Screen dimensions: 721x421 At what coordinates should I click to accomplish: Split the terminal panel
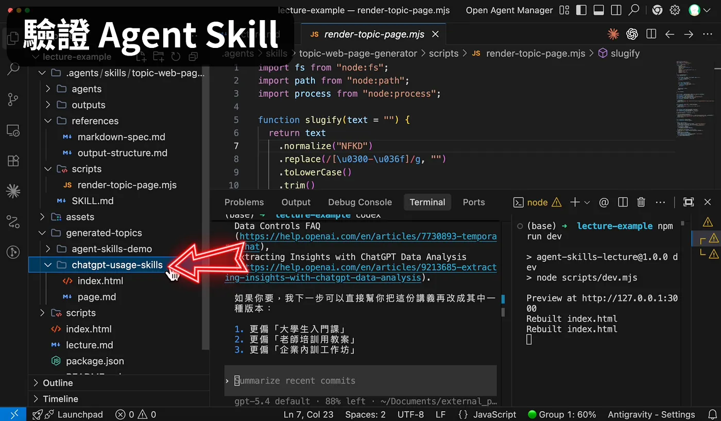(x=623, y=203)
